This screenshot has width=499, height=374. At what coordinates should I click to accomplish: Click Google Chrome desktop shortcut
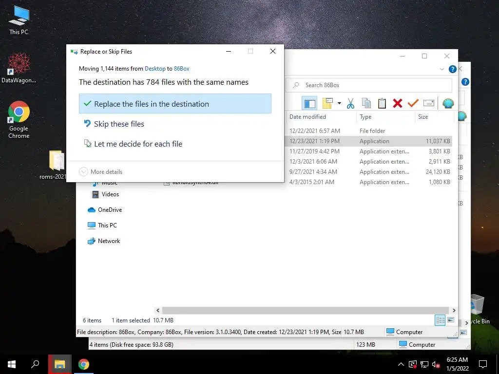tap(19, 120)
